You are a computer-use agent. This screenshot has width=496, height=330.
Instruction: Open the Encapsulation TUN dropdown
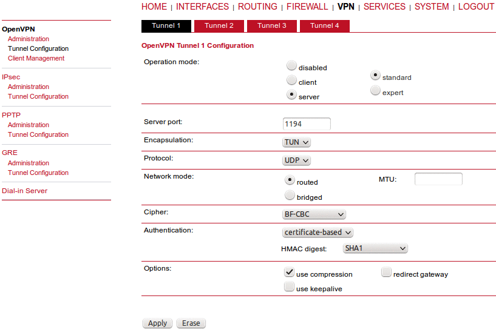coord(296,142)
